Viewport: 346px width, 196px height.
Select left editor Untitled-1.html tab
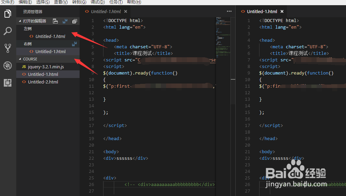tap(106, 11)
